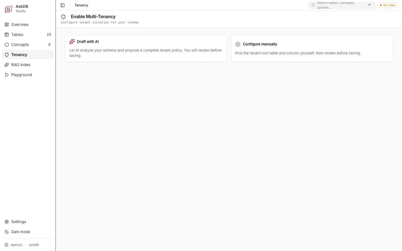Open RAG Index page
402x251 pixels.
28,65
